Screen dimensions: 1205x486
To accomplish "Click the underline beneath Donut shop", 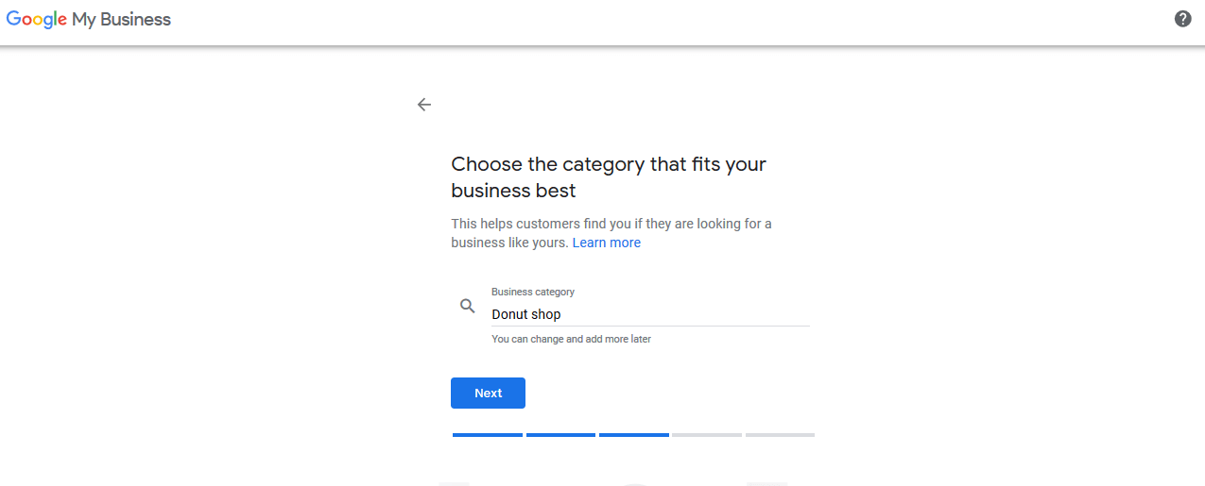I will 650,327.
